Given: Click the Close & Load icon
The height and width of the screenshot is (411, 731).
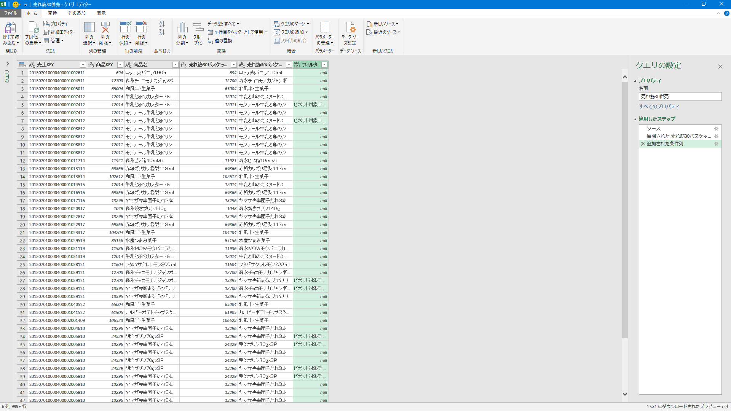Looking at the screenshot, I should tap(10, 28).
